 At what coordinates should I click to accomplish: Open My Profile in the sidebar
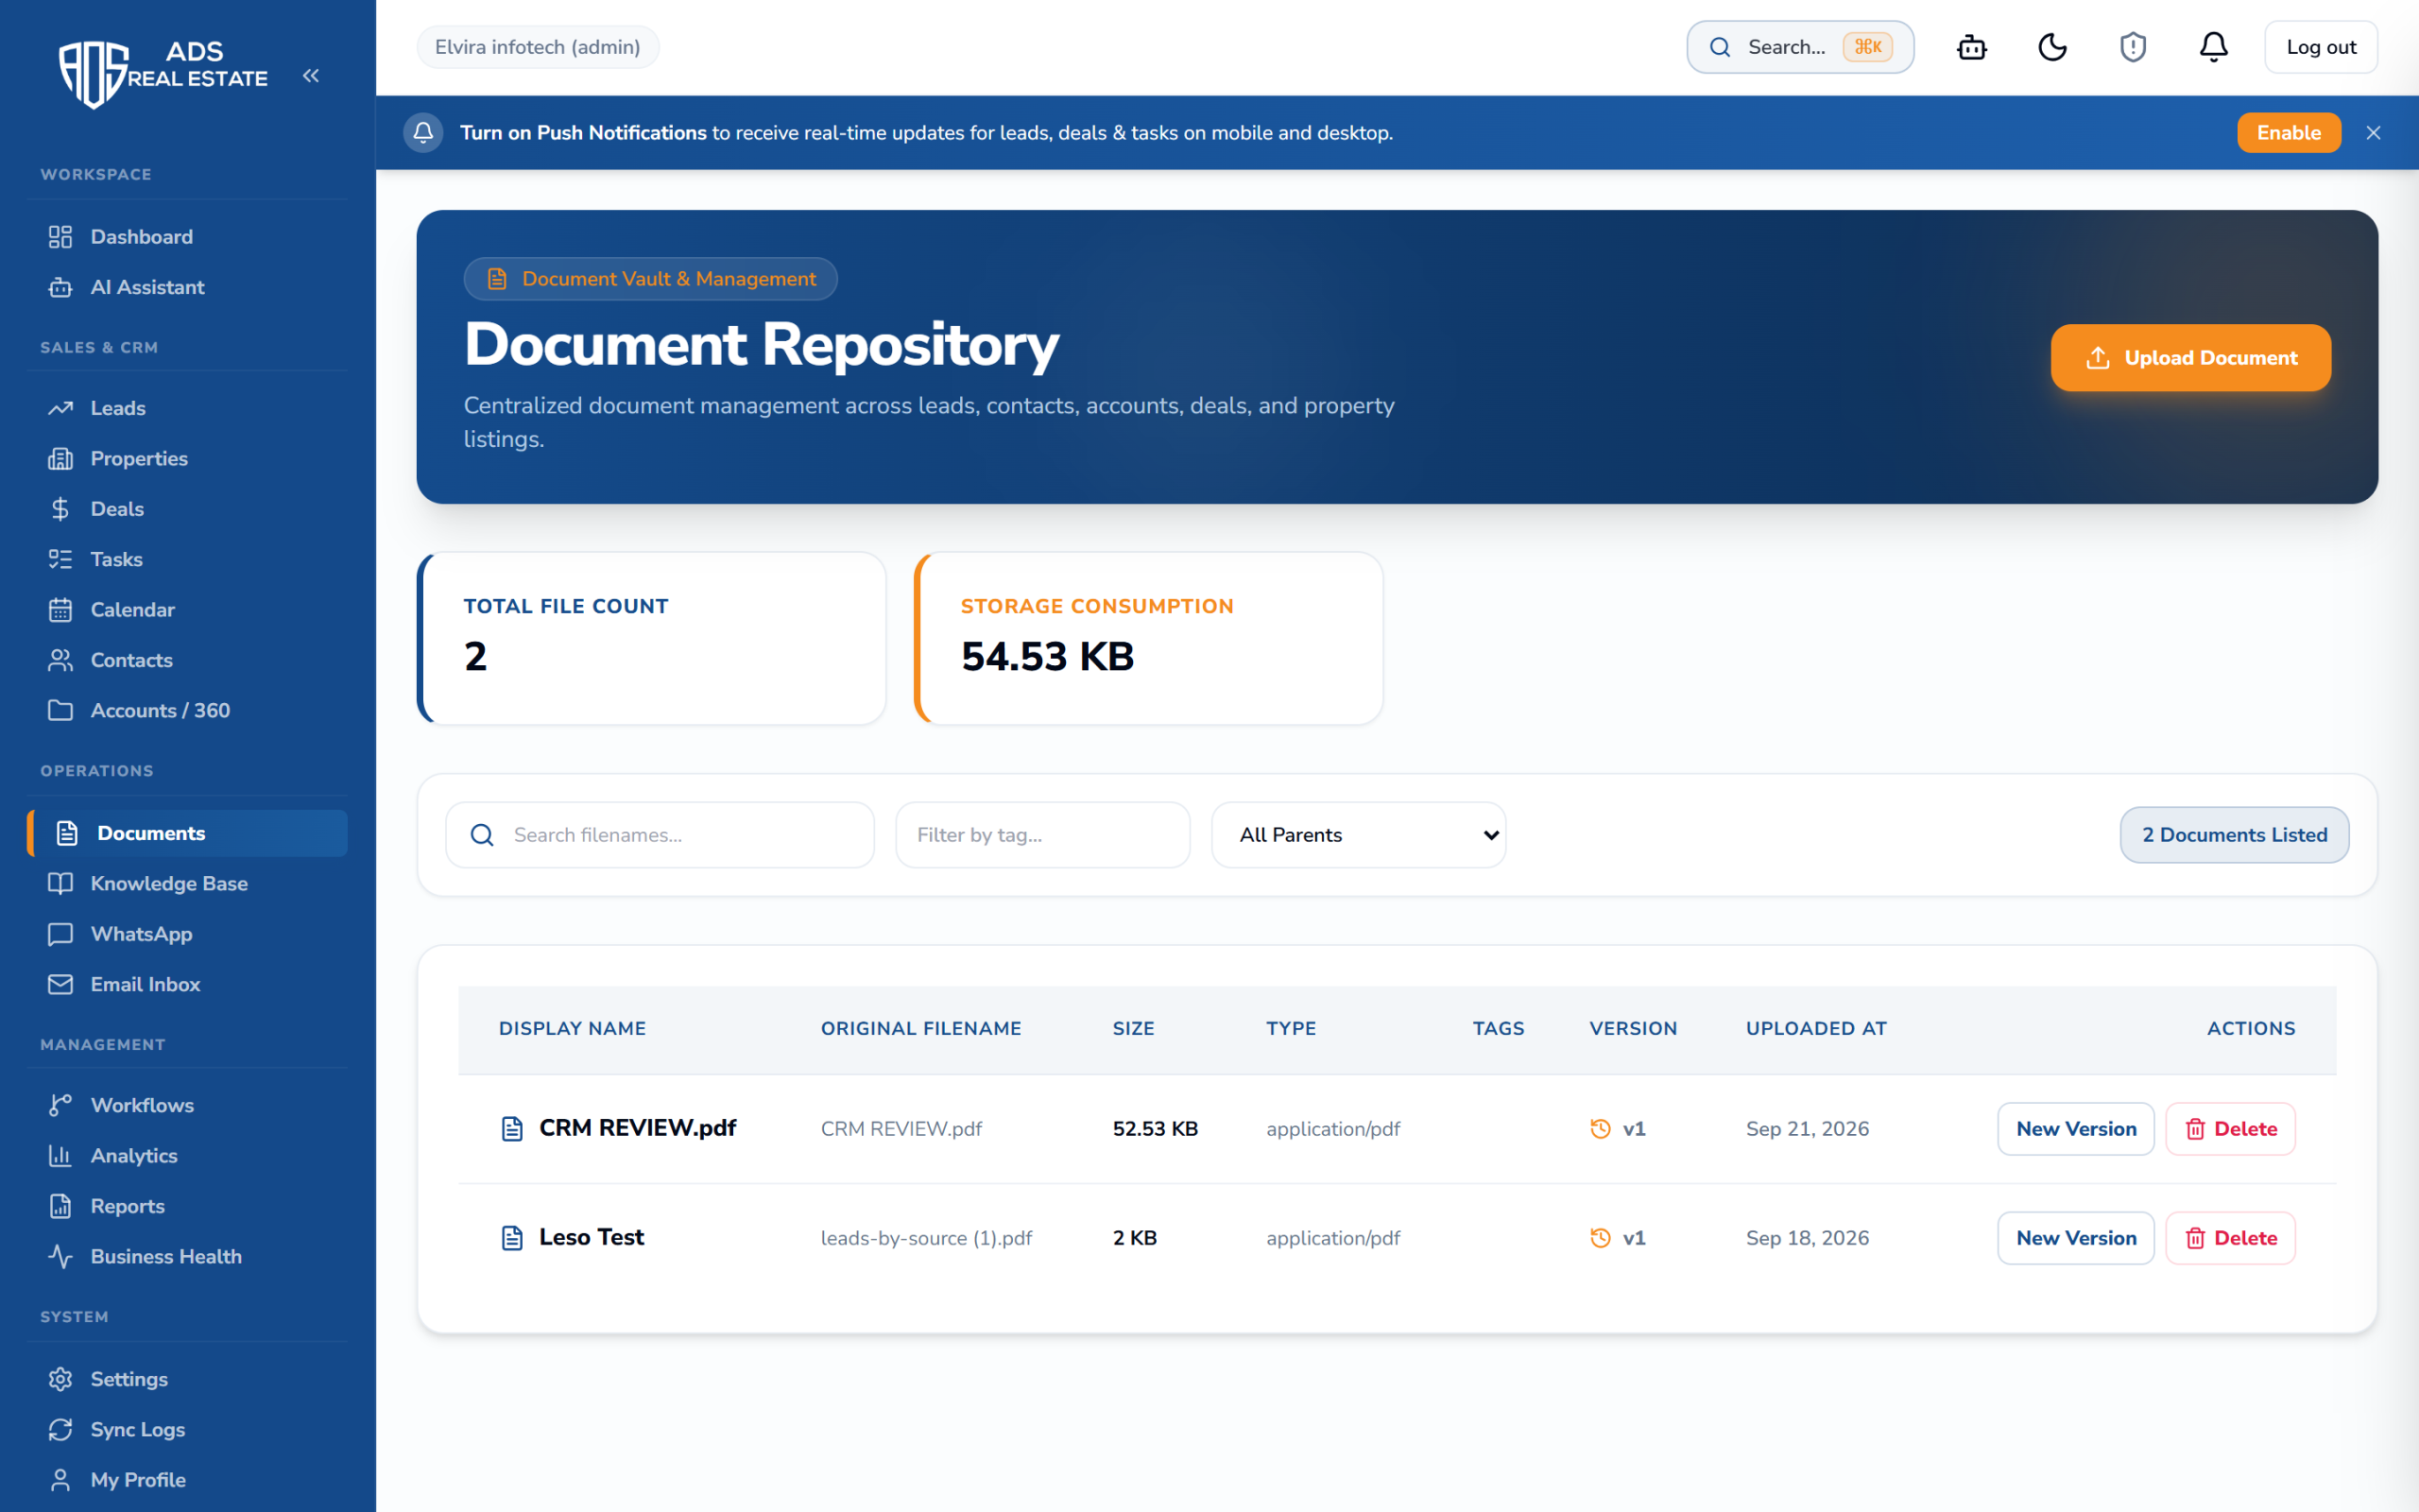click(187, 1480)
